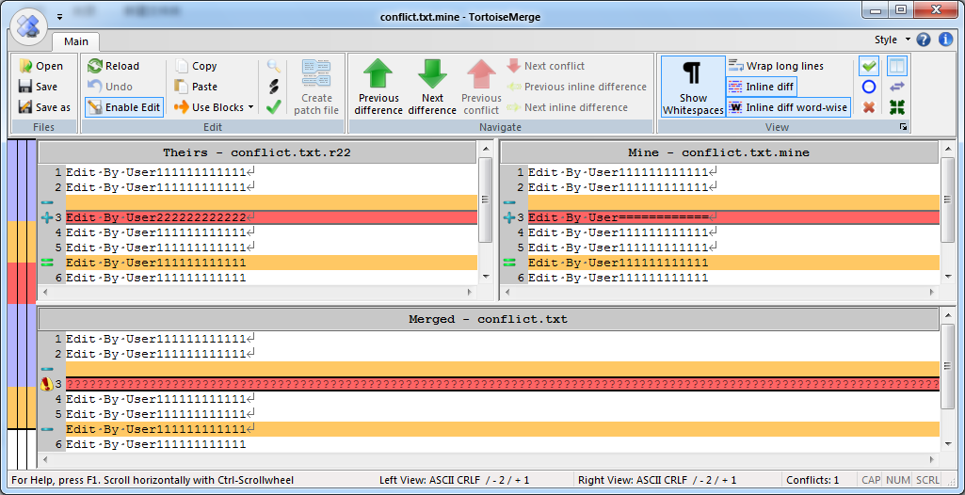965x495 pixels.
Task: Click Merged conflict line of question marks
Action: point(503,384)
